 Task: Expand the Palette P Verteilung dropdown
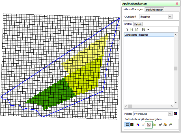(170, 114)
